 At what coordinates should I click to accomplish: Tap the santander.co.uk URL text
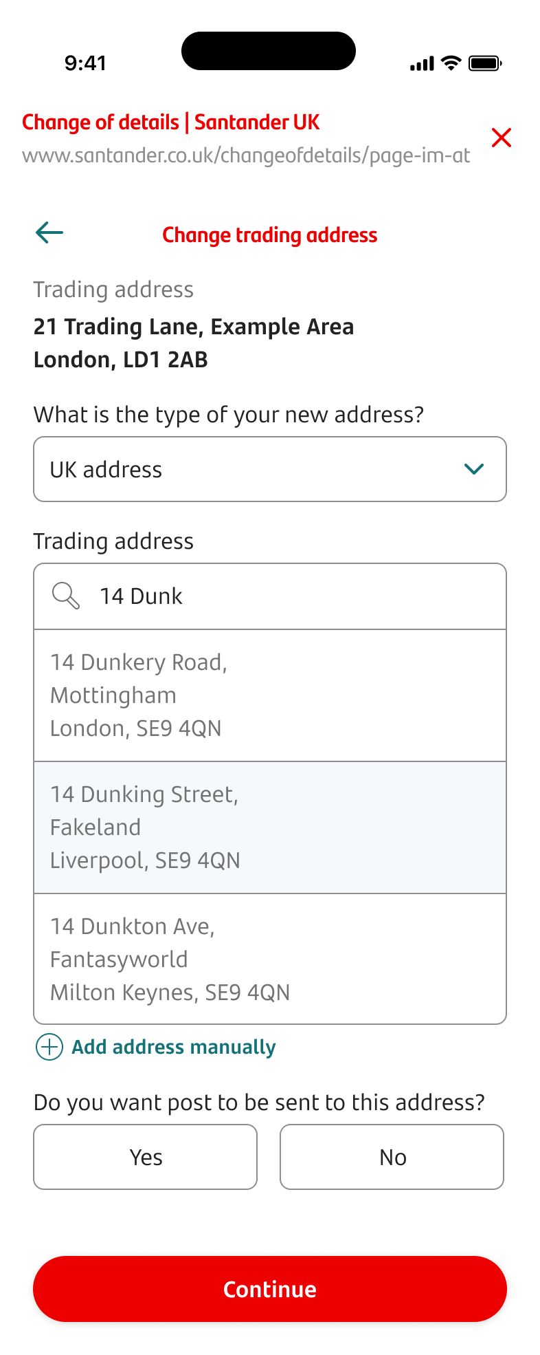point(246,155)
